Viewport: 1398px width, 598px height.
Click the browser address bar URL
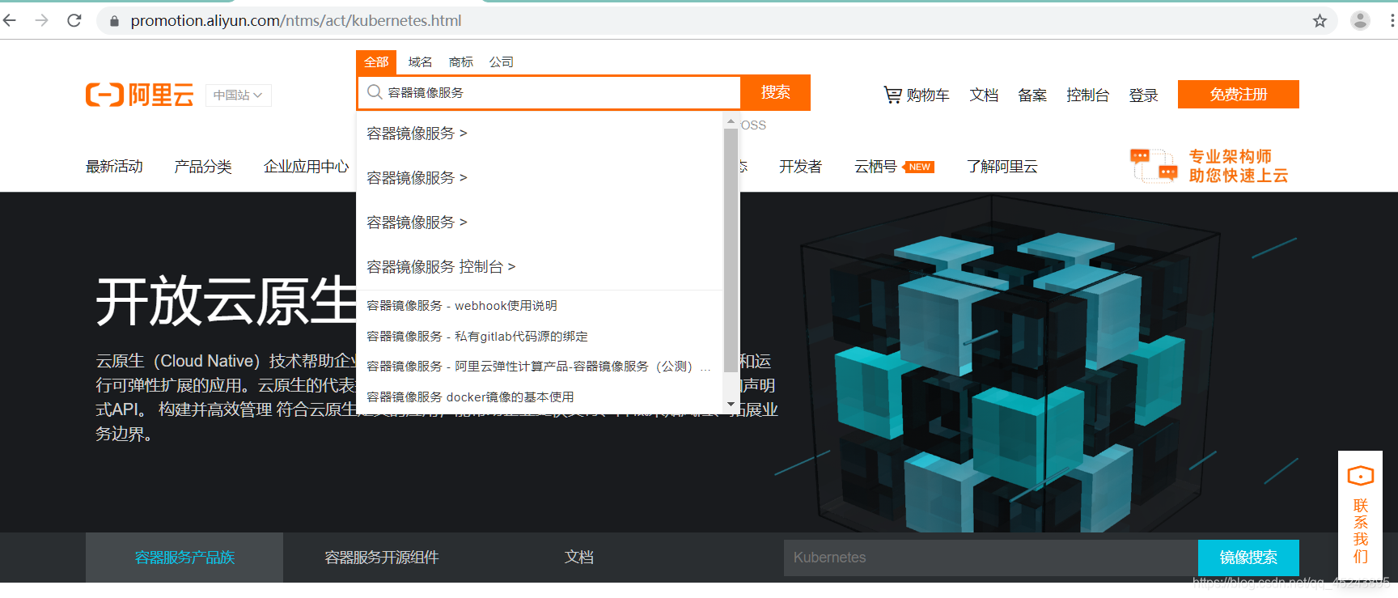coord(296,21)
